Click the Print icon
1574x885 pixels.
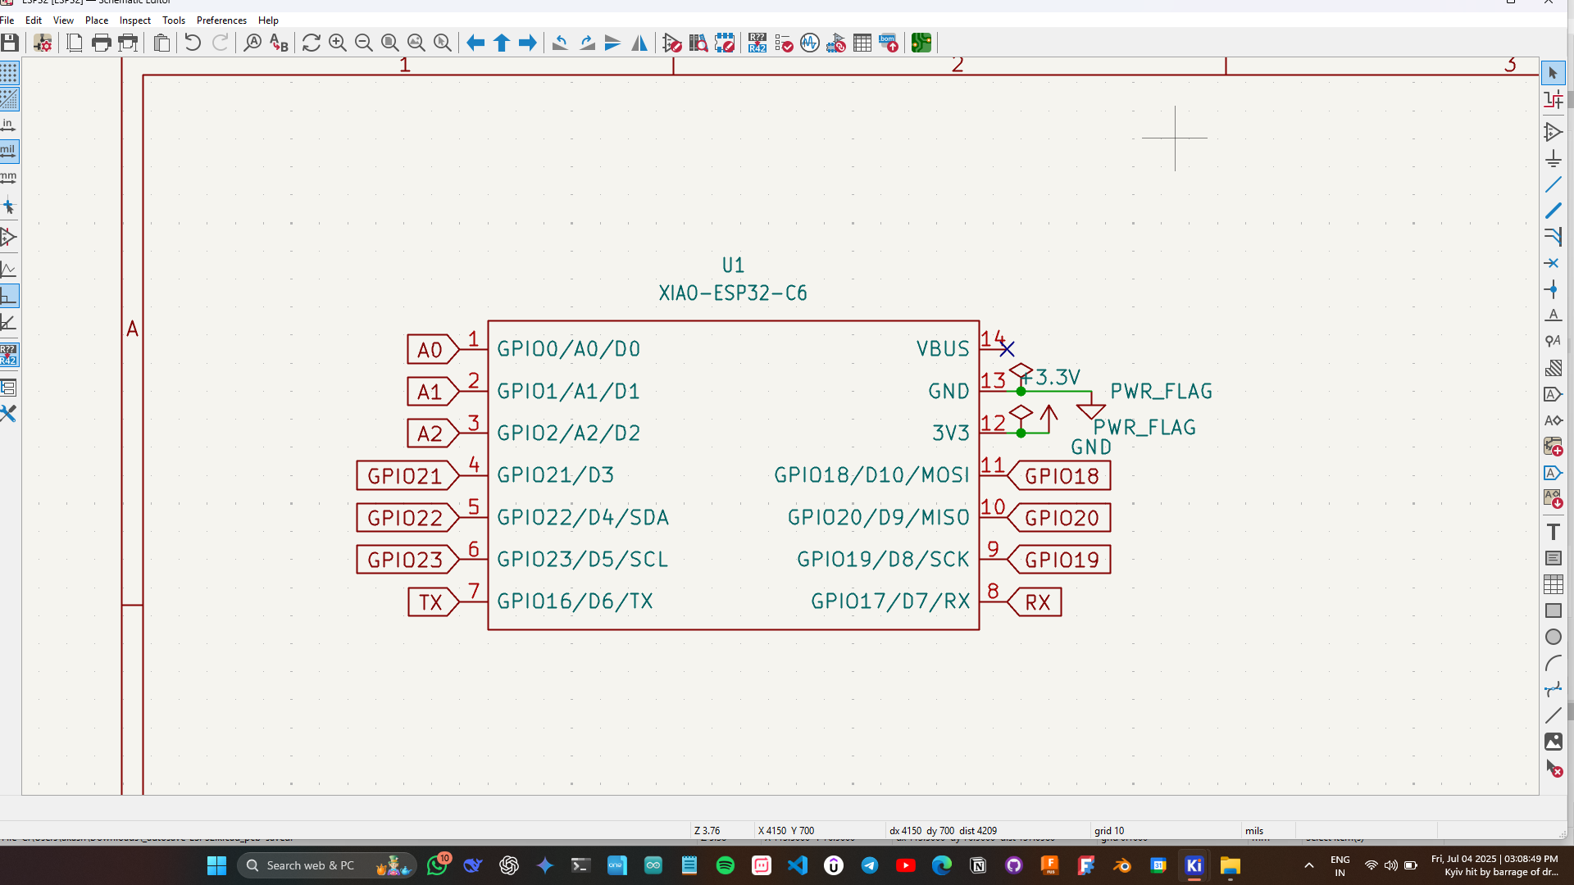(x=101, y=43)
